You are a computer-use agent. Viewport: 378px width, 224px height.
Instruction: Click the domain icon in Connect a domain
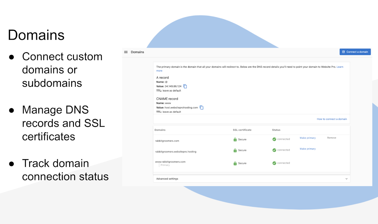pos(344,52)
